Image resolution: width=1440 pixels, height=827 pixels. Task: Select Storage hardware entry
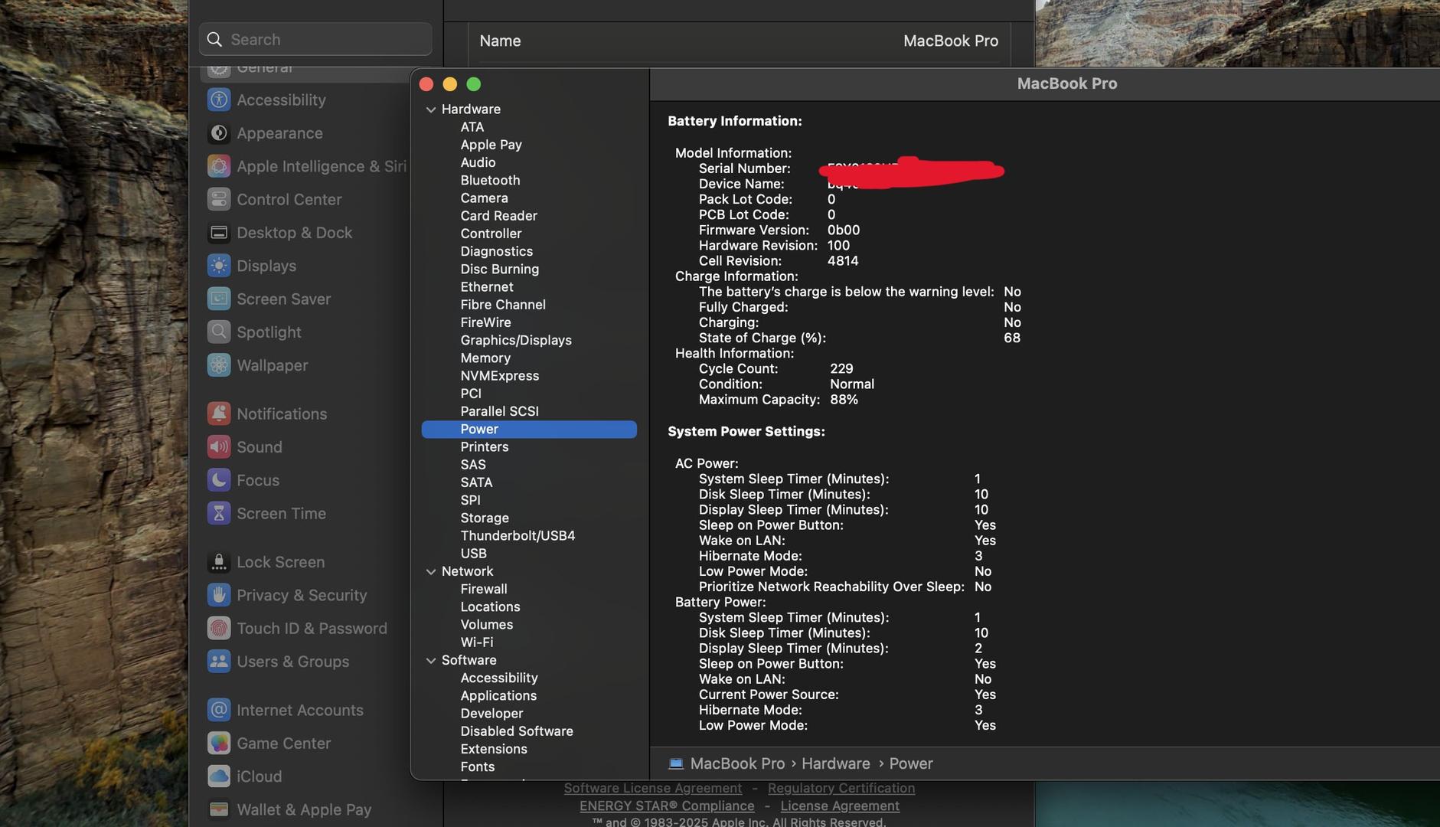tap(485, 518)
